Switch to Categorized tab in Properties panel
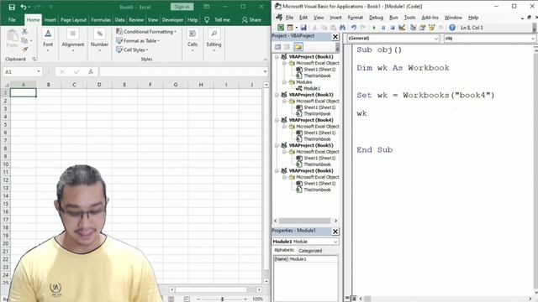 tap(310, 251)
